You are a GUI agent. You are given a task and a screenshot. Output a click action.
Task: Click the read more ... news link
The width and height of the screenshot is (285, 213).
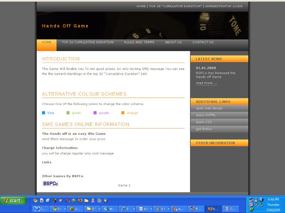(207, 83)
